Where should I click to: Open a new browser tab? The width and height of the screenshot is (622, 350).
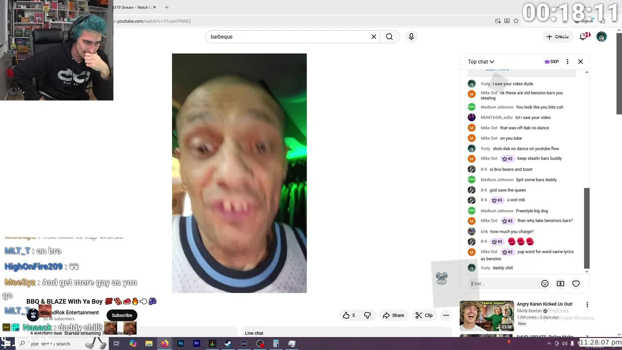[x=167, y=7]
